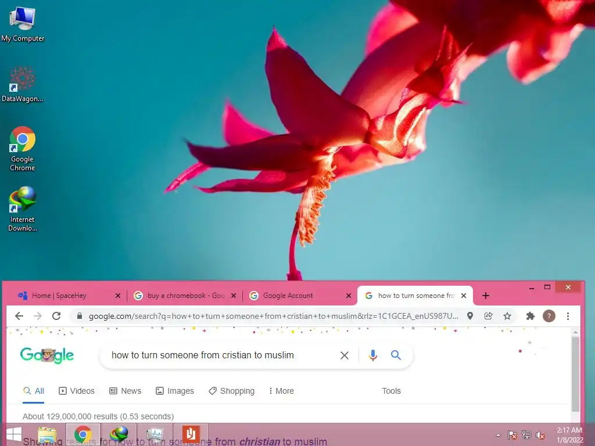Expand the More search filters
This screenshot has height=446, width=595.
(x=281, y=391)
